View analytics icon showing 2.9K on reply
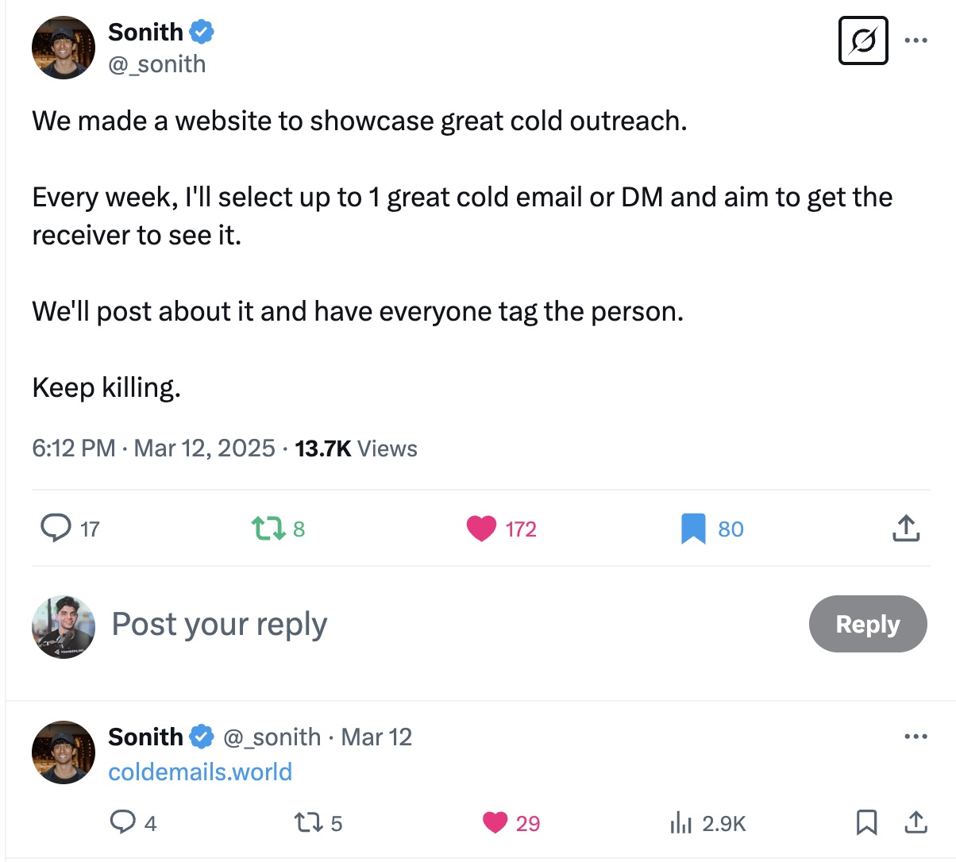Screen dimensions: 956x862 point(681,823)
